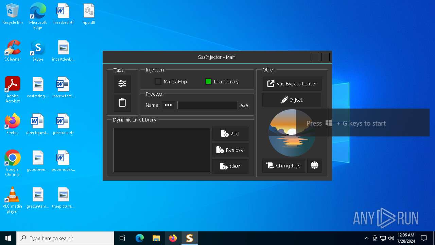
Task: Click inside the empty DLL list box
Action: [x=162, y=150]
